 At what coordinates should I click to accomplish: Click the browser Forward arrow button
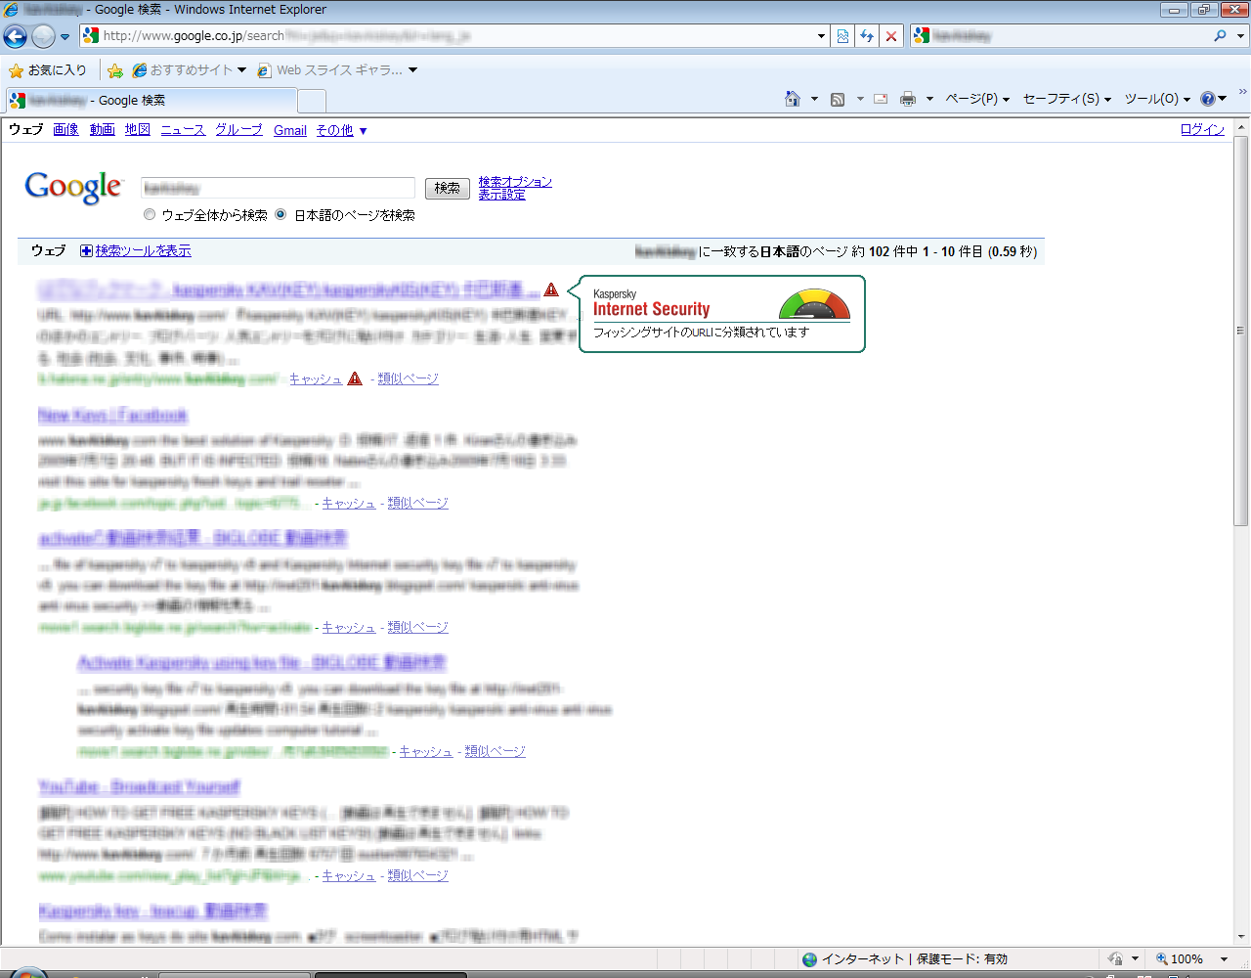pos(43,37)
